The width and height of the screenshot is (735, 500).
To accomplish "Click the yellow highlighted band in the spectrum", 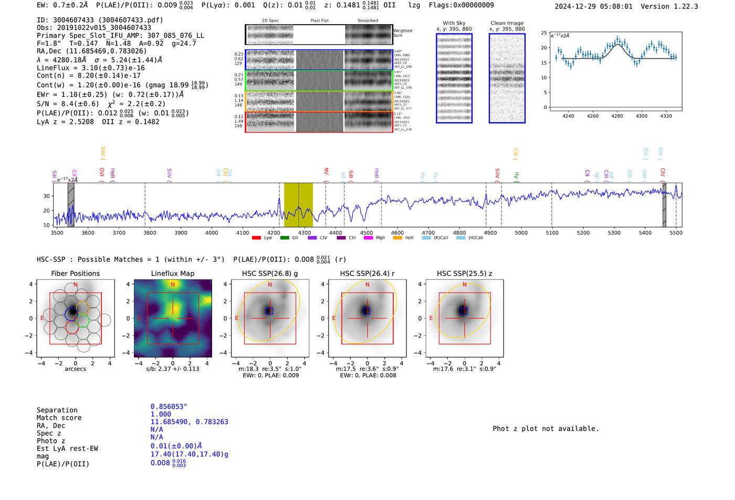I will (x=298, y=205).
